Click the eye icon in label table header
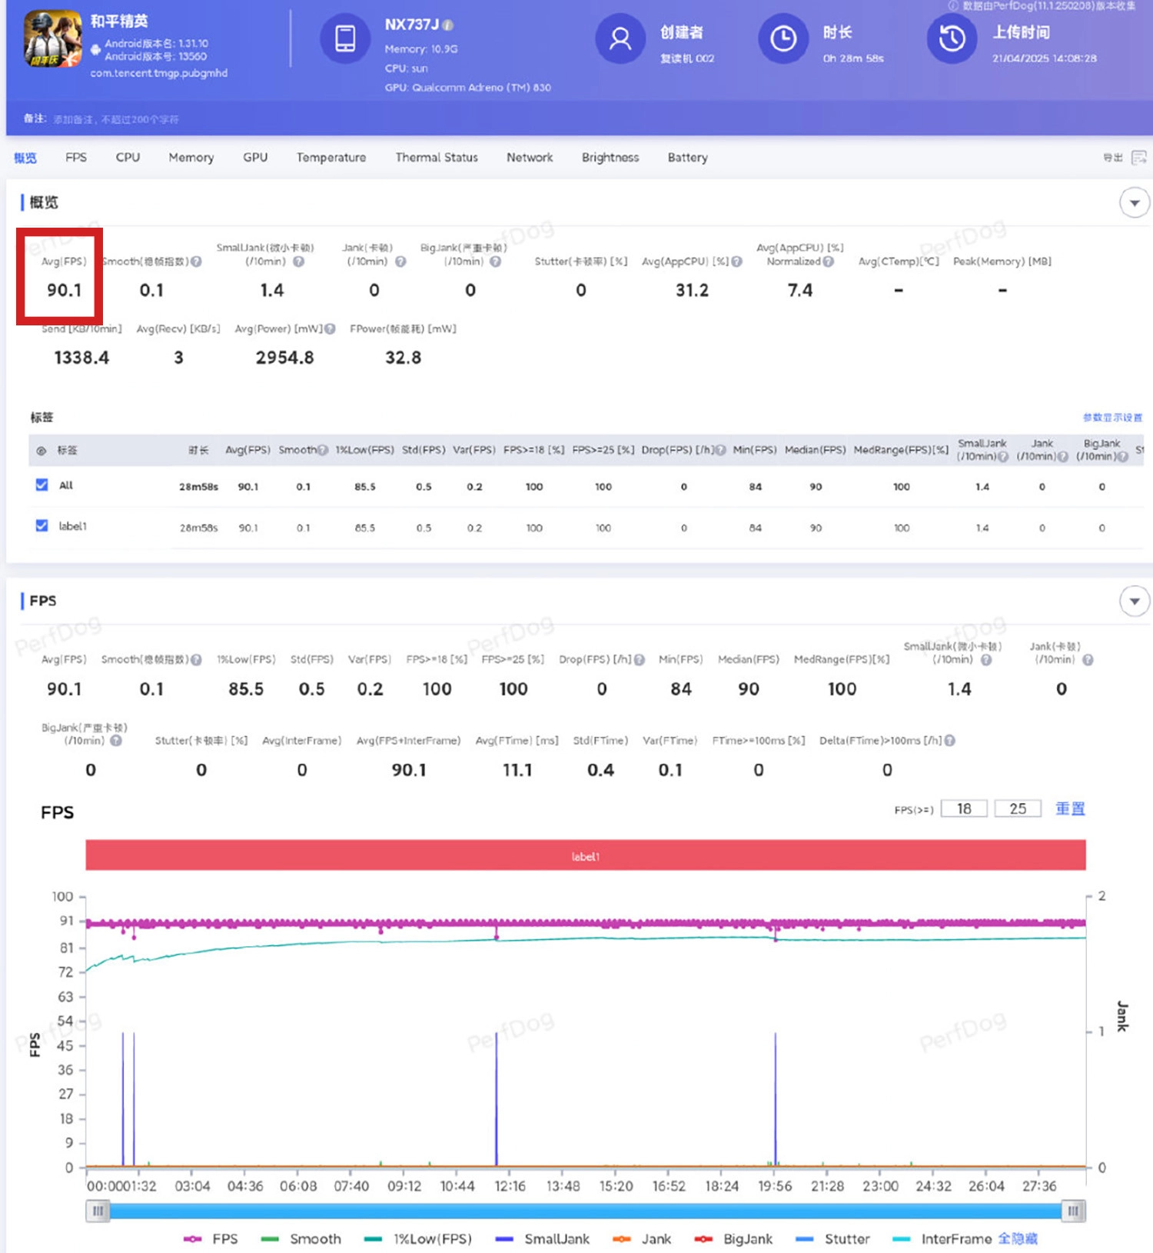The width and height of the screenshot is (1153, 1253). tap(42, 451)
